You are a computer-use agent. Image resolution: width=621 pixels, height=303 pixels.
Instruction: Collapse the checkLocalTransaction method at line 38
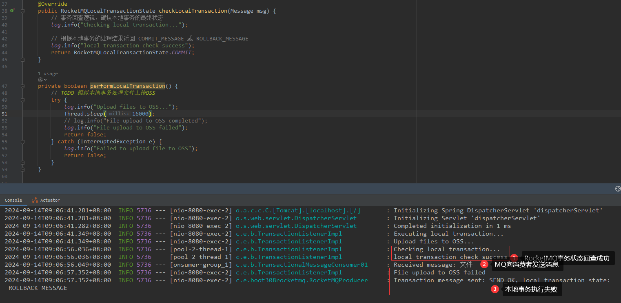[22, 11]
